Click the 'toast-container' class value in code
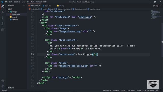The image size is (163, 92). [x=67, y=26]
